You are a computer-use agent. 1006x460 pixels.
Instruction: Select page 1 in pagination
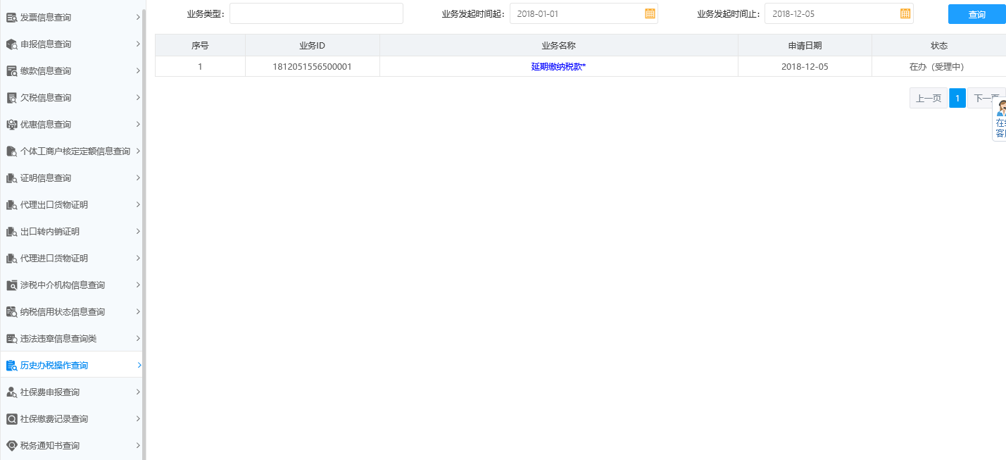point(957,98)
